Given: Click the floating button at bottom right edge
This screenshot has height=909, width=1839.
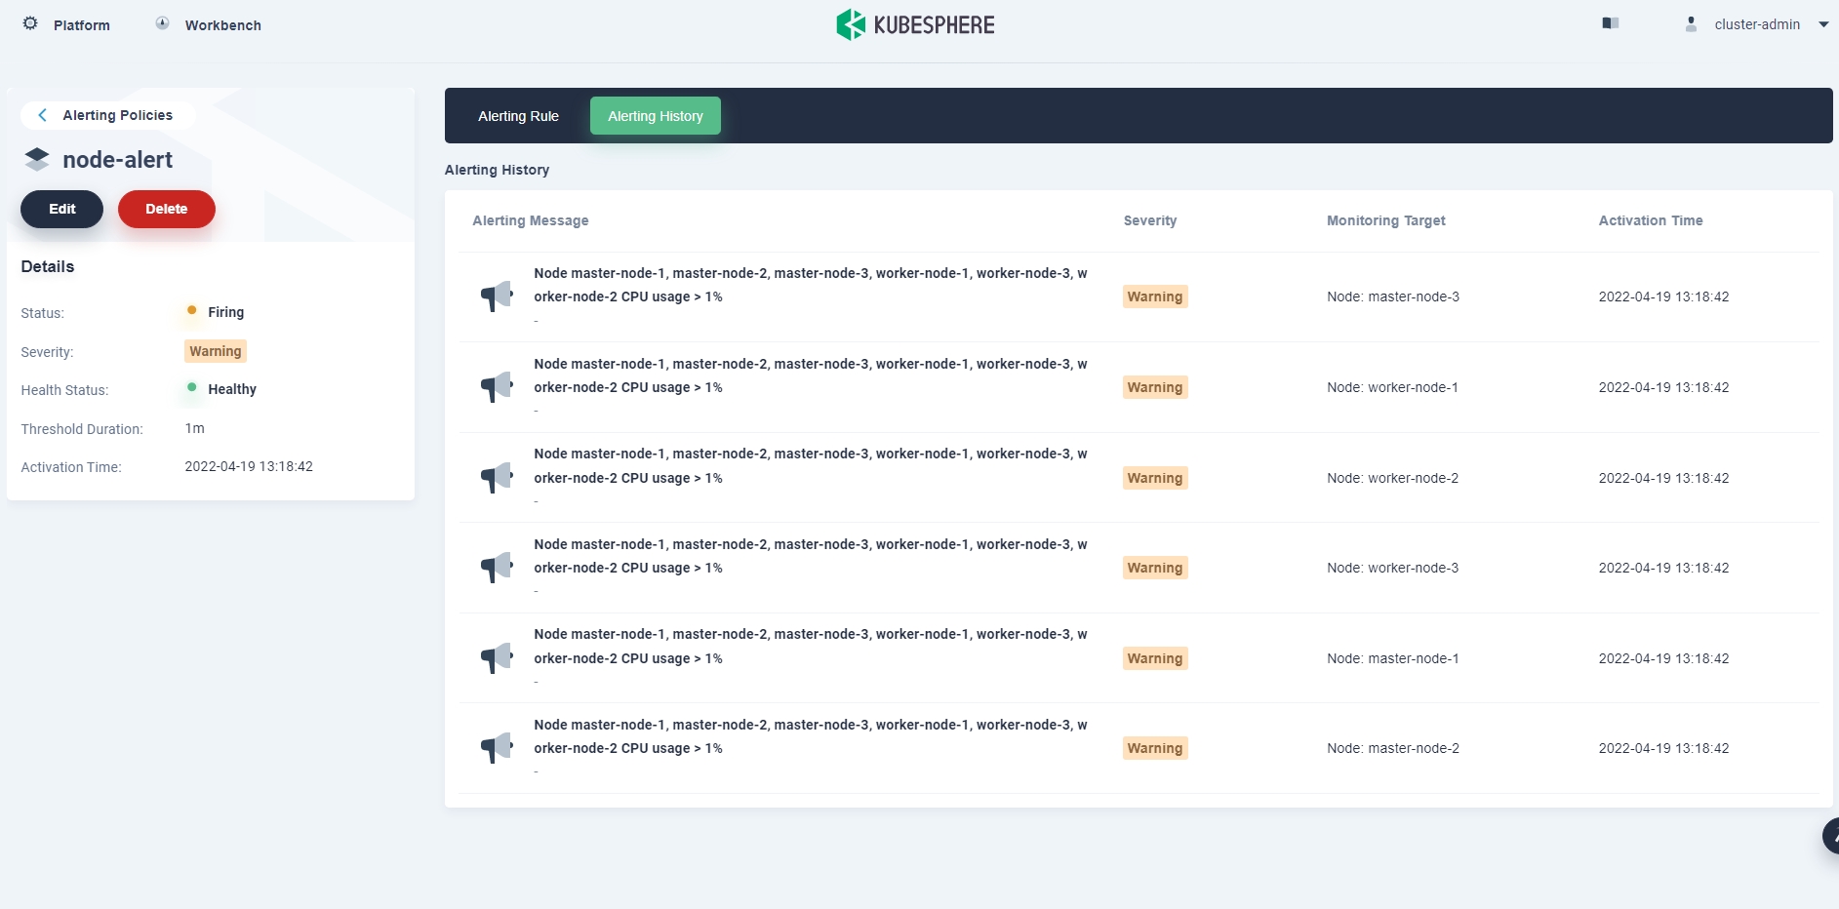Looking at the screenshot, I should [1830, 836].
